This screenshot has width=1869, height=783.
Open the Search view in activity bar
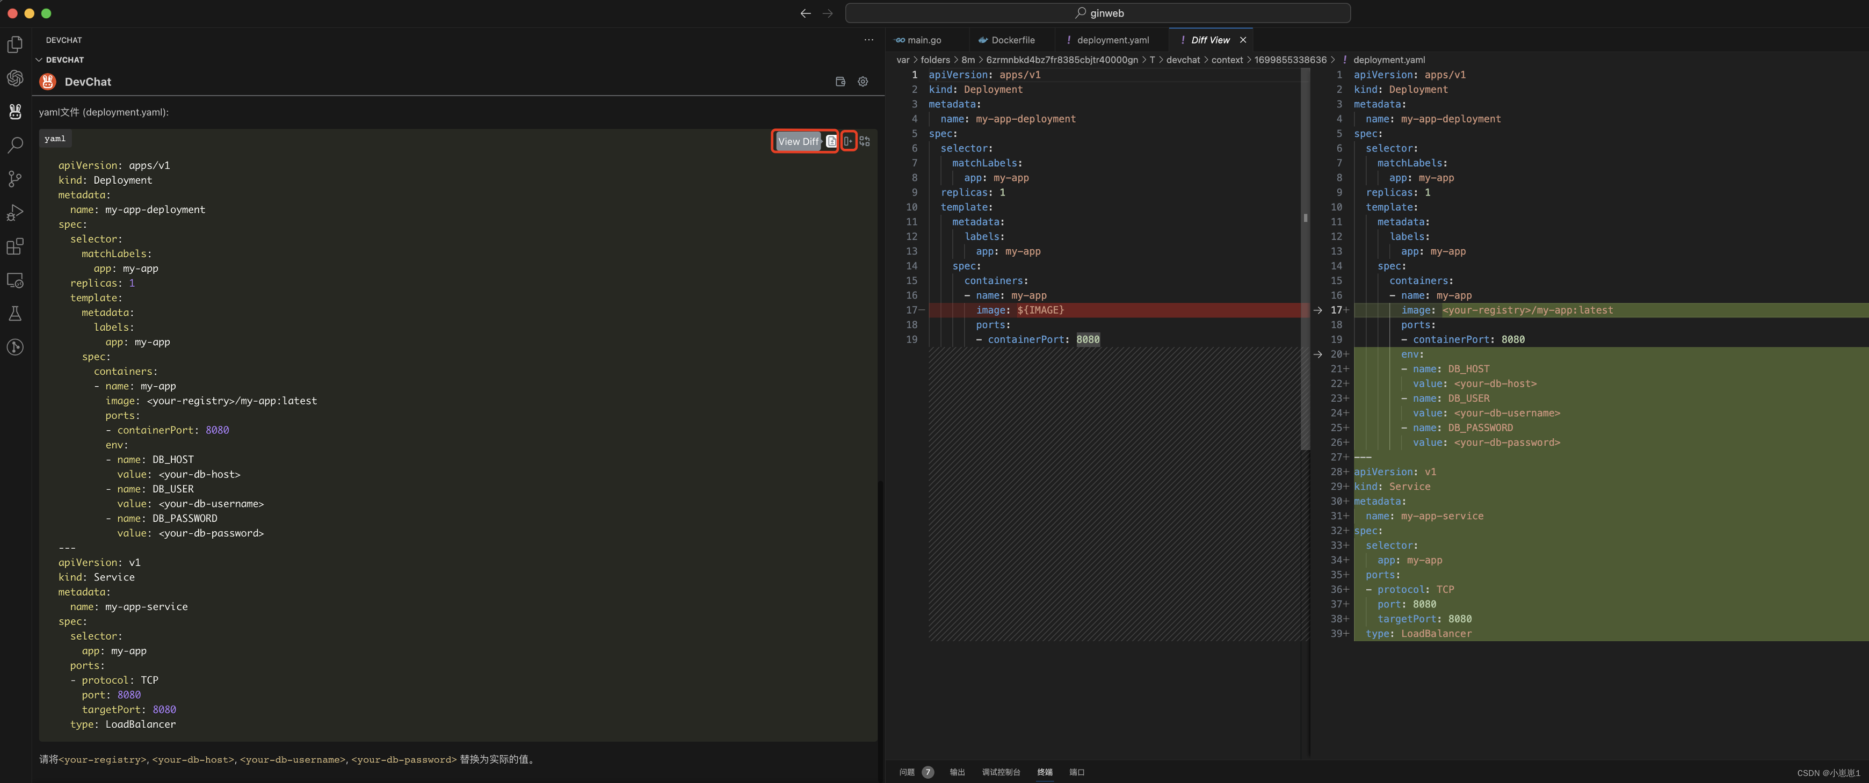[15, 145]
